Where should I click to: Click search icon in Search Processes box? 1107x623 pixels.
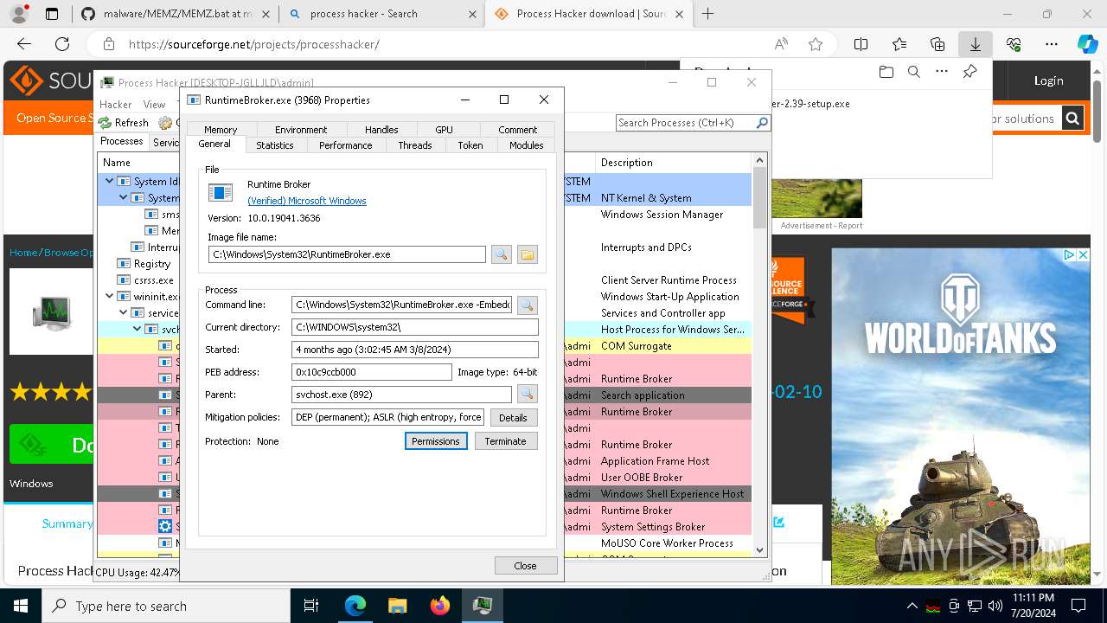click(762, 123)
